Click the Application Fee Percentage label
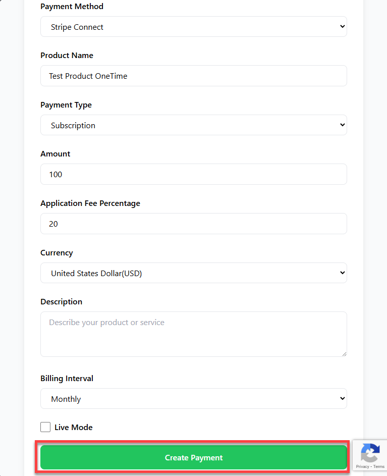The width and height of the screenshot is (387, 476). [x=90, y=203]
